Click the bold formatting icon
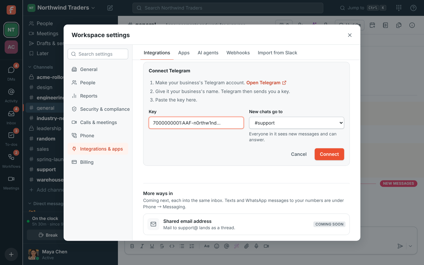 pyautogui.click(x=132, y=246)
